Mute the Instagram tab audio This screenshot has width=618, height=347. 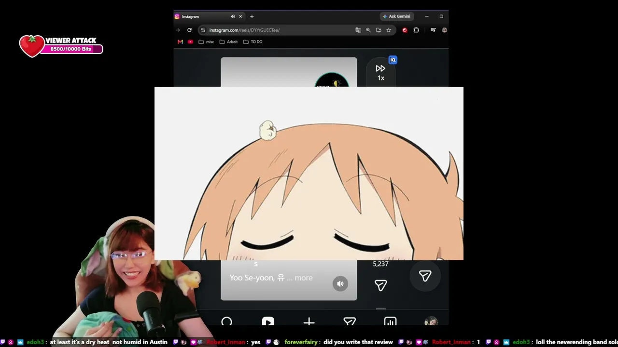tap(233, 16)
